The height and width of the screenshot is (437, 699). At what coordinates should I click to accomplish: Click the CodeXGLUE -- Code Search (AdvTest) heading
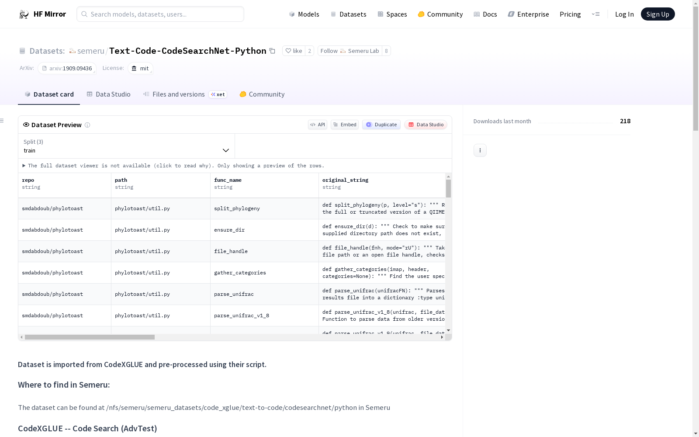[87, 429]
